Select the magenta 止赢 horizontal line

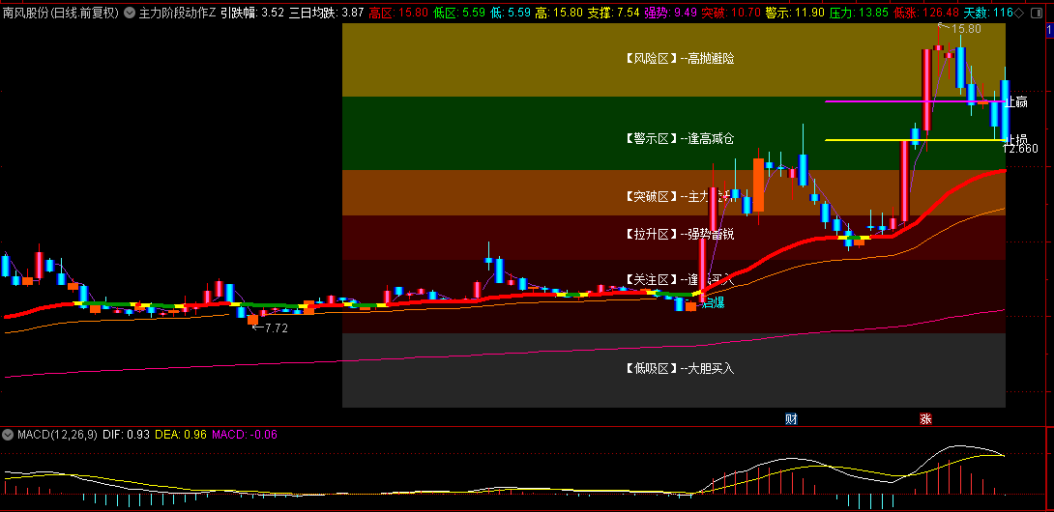[x=915, y=101]
